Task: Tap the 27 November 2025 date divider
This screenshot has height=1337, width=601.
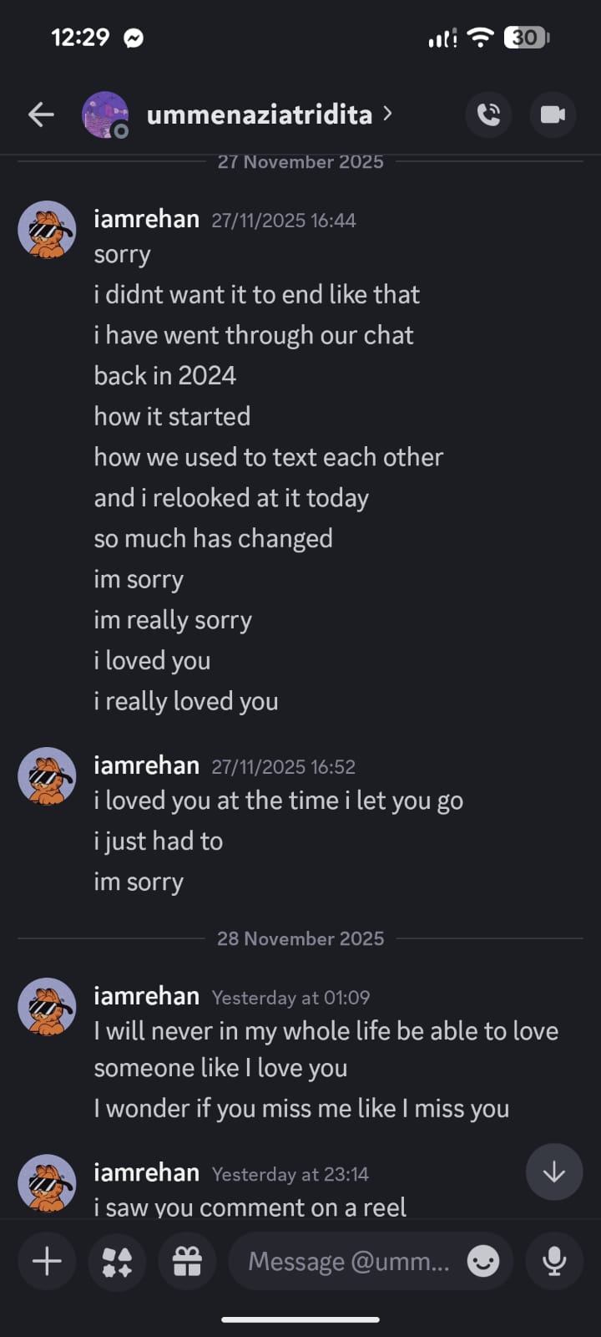Action: pos(300,161)
